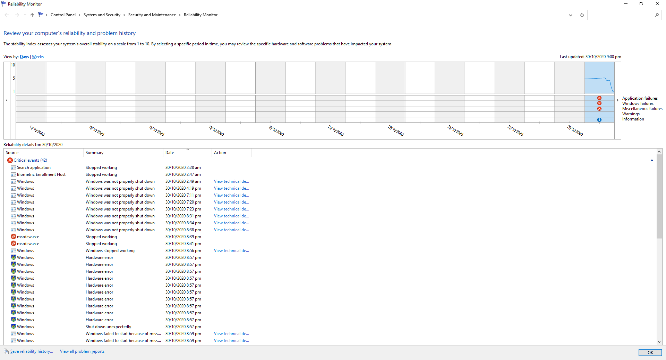Image resolution: width=666 pixels, height=360 pixels.
Task: Click the blue Information event icon in chart
Action: coord(599,120)
